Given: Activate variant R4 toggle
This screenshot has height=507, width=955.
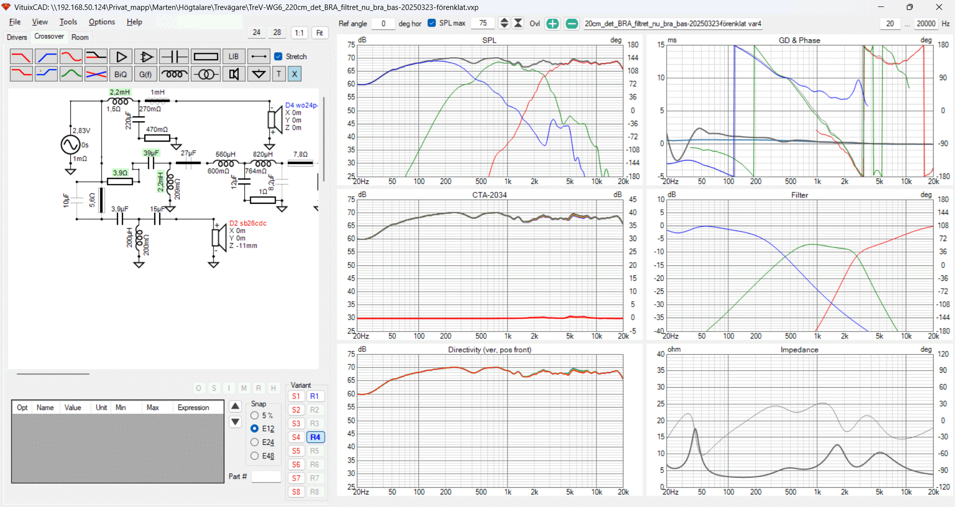Looking at the screenshot, I should tap(315, 437).
